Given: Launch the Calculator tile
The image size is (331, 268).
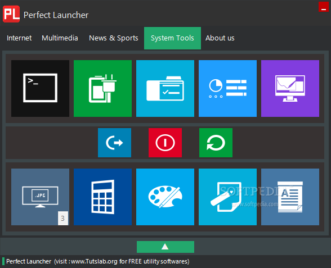Looking at the screenshot, I should pyautogui.click(x=102, y=197).
